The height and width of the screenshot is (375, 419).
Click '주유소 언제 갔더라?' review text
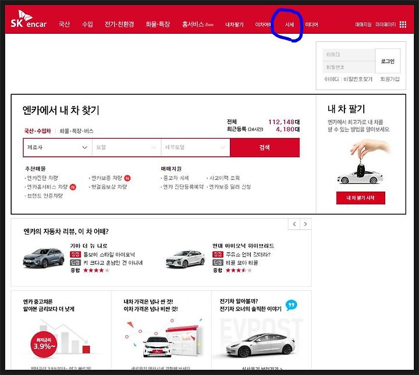[248, 254]
